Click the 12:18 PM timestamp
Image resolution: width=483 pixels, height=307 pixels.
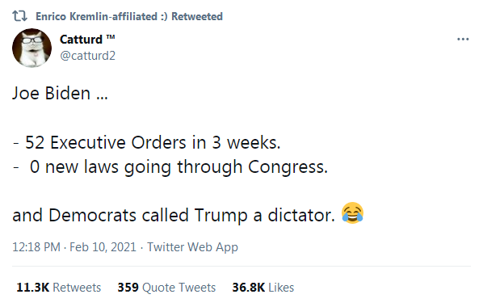36,247
